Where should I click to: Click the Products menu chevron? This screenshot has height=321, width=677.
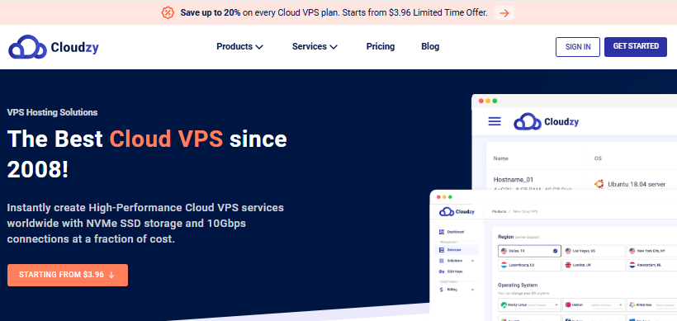259,47
